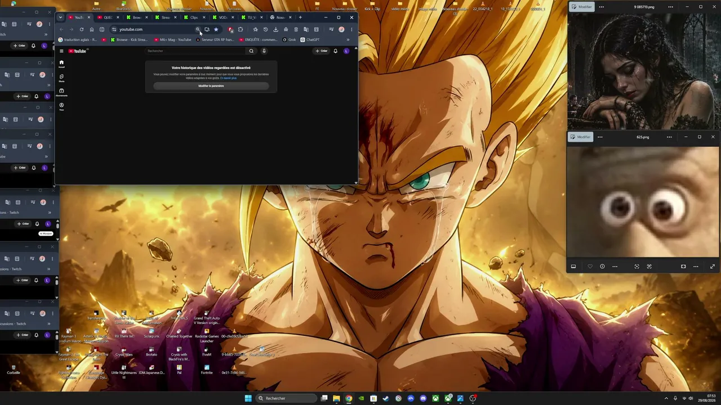Open File Explorer from the taskbar

pyautogui.click(x=336, y=398)
